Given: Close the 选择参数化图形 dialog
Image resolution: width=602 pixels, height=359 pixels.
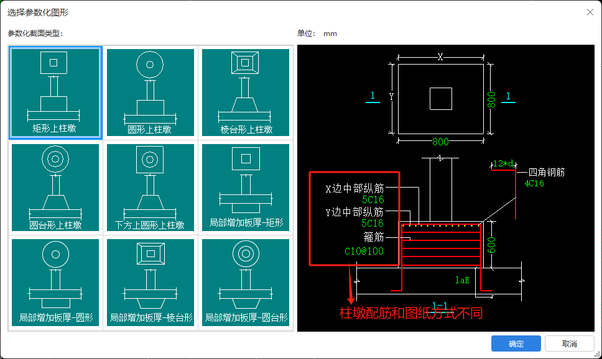Looking at the screenshot, I should point(590,12).
